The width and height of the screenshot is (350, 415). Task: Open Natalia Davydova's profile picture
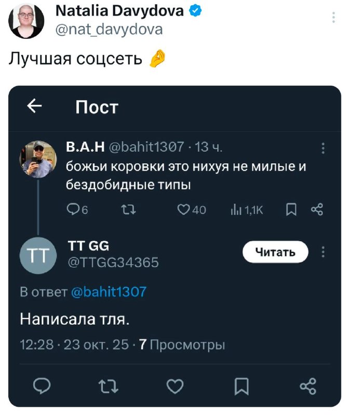[x=25, y=20]
